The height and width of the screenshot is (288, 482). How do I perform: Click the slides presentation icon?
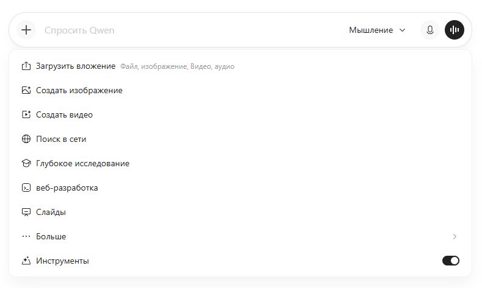(26, 212)
